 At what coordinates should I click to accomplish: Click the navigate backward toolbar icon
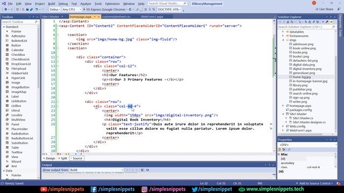[x=6, y=10]
